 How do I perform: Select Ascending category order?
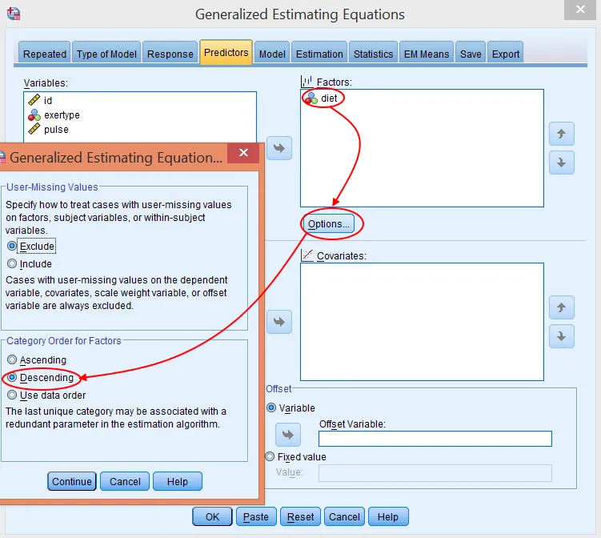tap(12, 360)
